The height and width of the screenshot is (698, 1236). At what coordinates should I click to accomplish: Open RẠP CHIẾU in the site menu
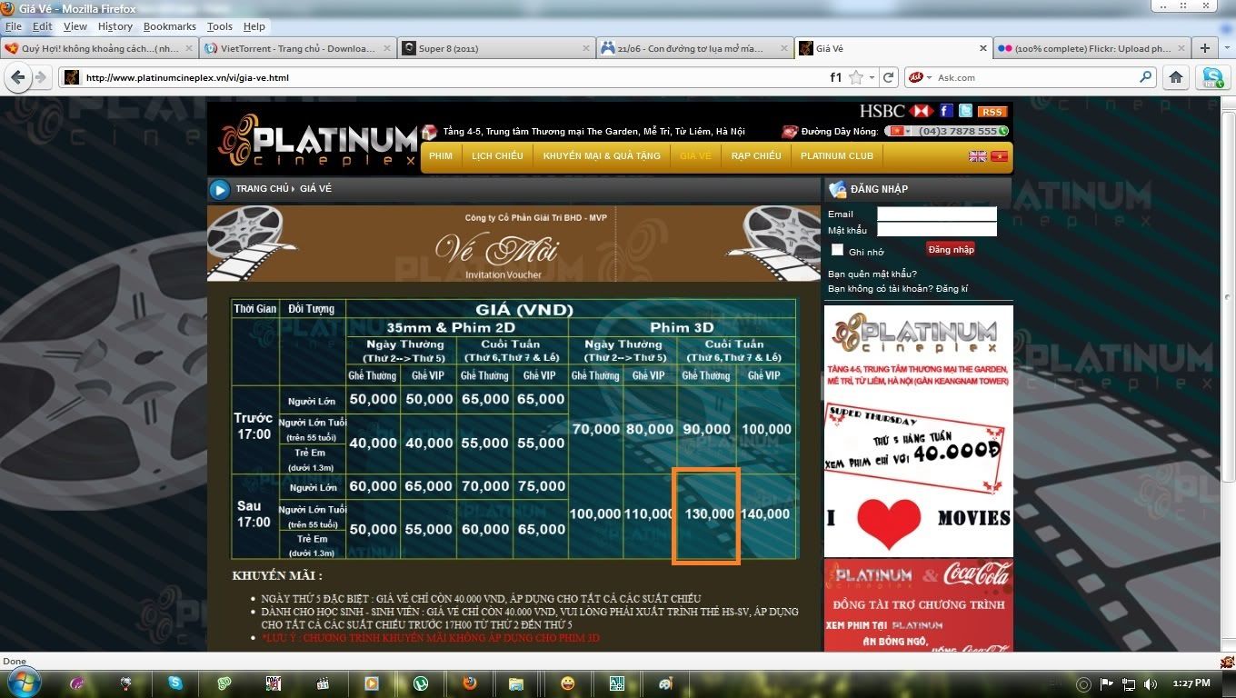point(756,156)
